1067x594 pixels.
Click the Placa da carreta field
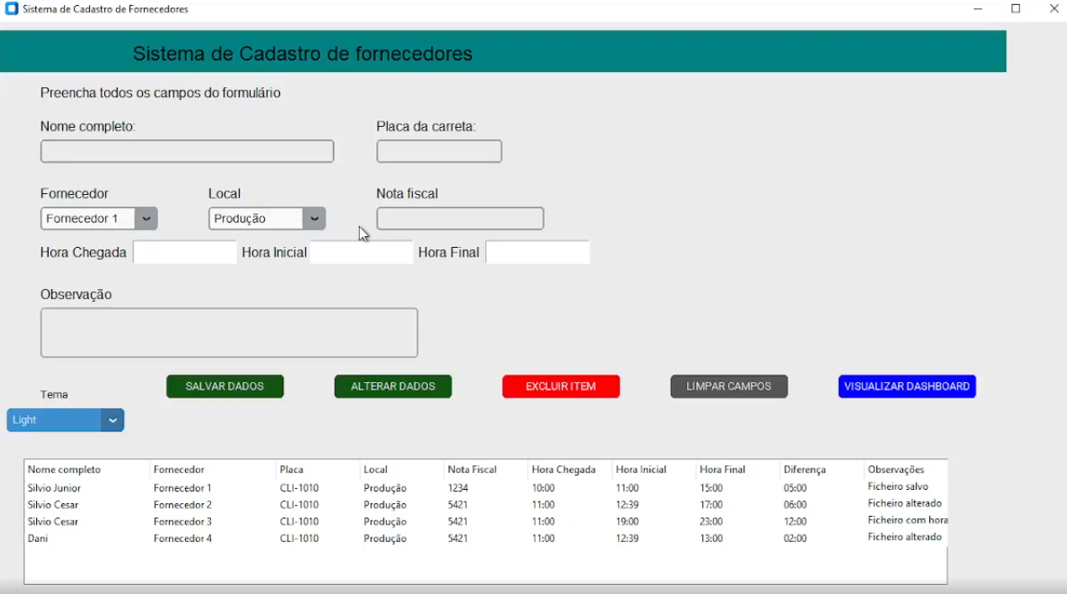click(x=439, y=151)
